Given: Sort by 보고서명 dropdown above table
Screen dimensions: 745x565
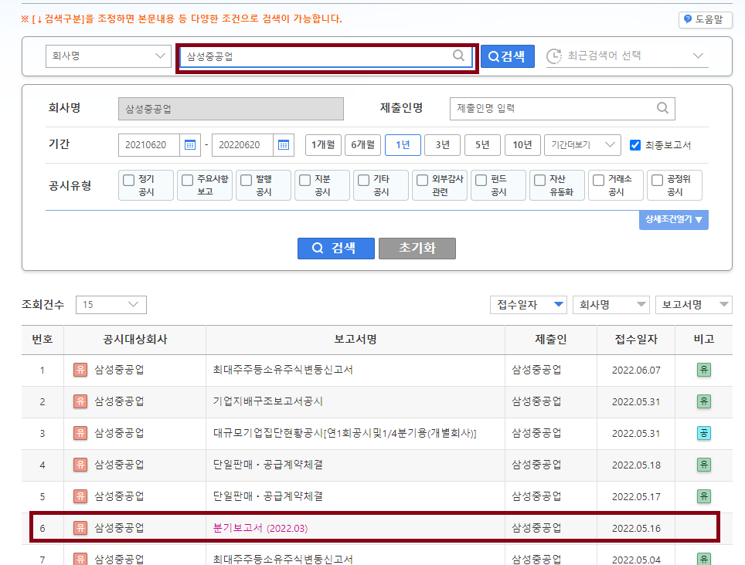Looking at the screenshot, I should point(694,305).
